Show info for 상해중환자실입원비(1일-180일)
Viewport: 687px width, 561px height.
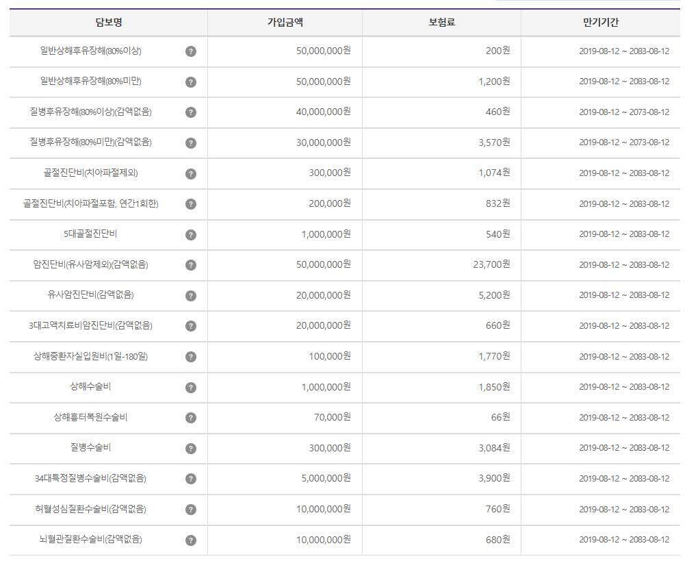pos(191,357)
